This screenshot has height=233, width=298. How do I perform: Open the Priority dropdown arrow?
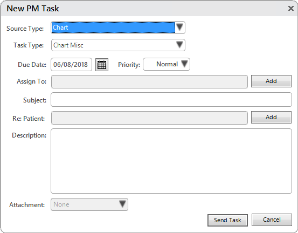click(x=184, y=64)
